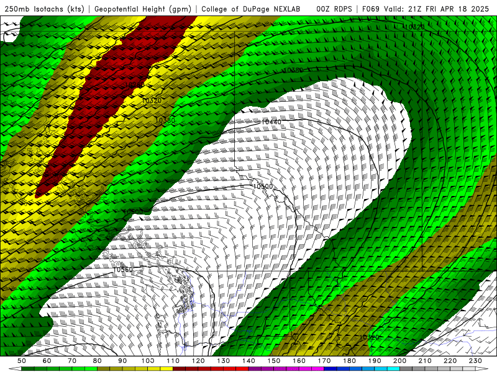
Task: Click the 90 kt label on the color scale
Action: (x=122, y=361)
